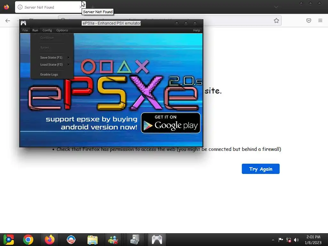Close the Run menu in ePSXe
328x246 pixels.
pyautogui.click(x=35, y=30)
